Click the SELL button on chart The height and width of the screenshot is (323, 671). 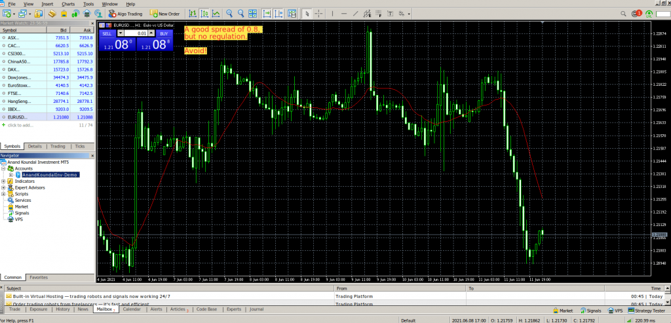(x=107, y=33)
